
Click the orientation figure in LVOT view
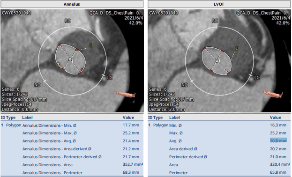pos(273,94)
